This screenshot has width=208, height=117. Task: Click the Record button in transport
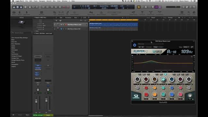coord(64,7)
